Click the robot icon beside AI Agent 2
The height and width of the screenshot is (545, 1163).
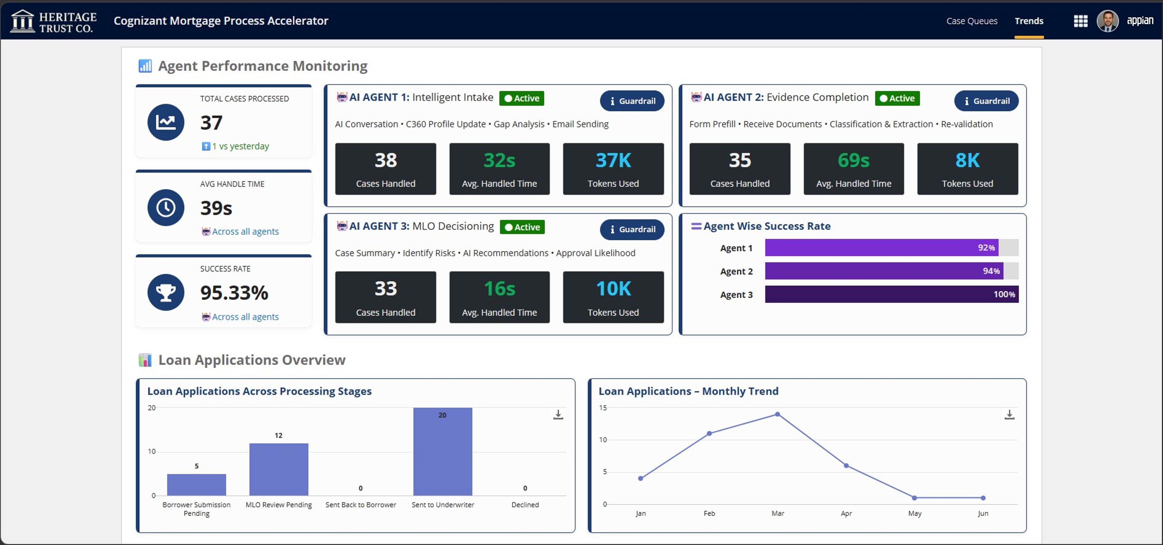point(697,97)
